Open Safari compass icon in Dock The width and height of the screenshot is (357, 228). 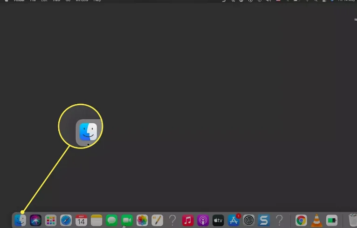[x=66, y=220]
